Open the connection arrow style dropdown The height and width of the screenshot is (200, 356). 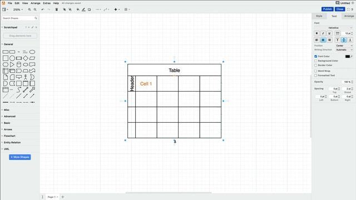coord(98,9)
